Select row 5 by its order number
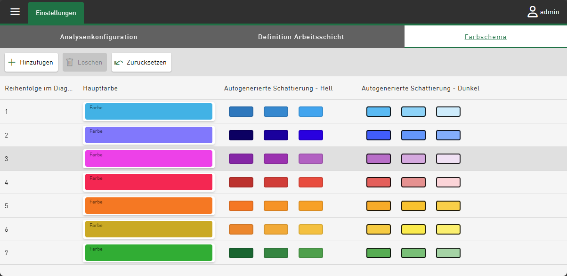Viewport: 567px width, 276px height. tap(7, 206)
